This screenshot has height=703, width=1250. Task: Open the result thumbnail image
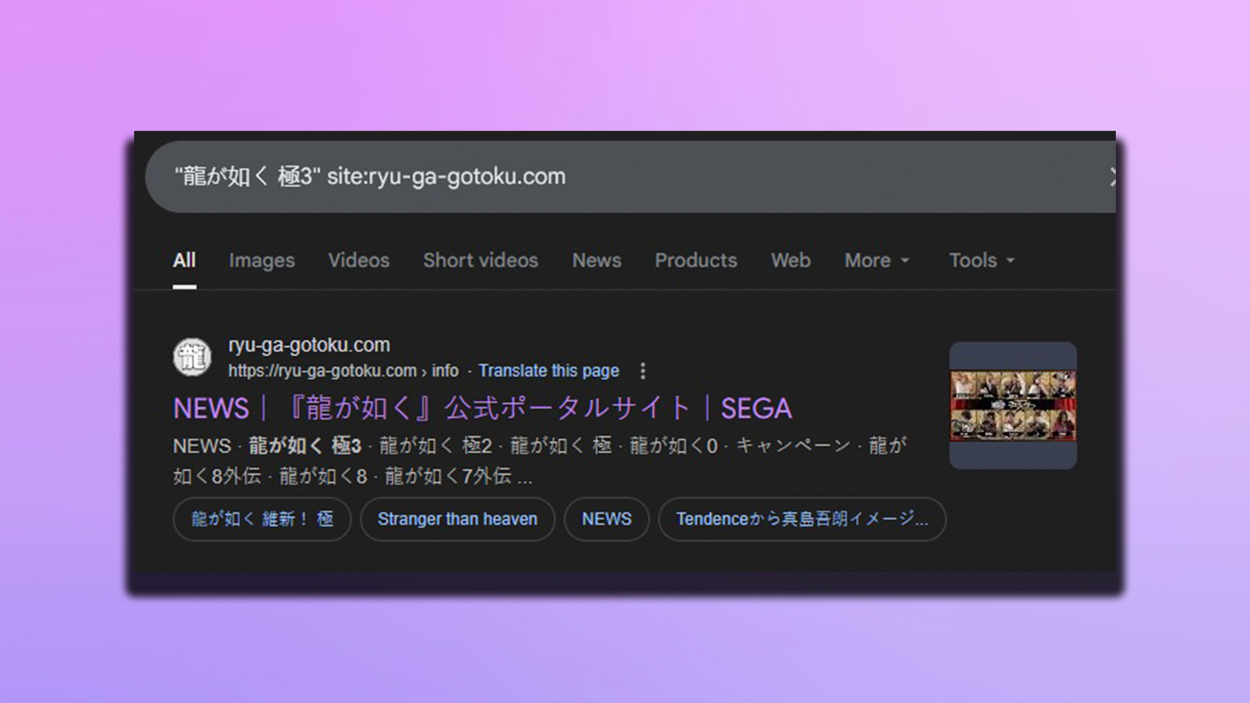coord(1012,406)
